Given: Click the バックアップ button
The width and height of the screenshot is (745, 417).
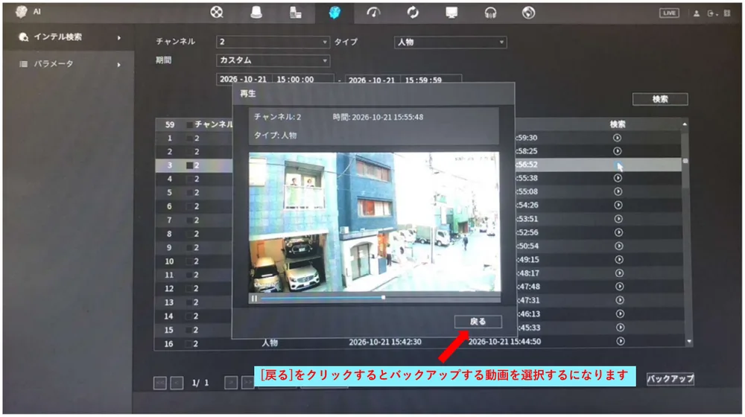Looking at the screenshot, I should click(x=670, y=378).
